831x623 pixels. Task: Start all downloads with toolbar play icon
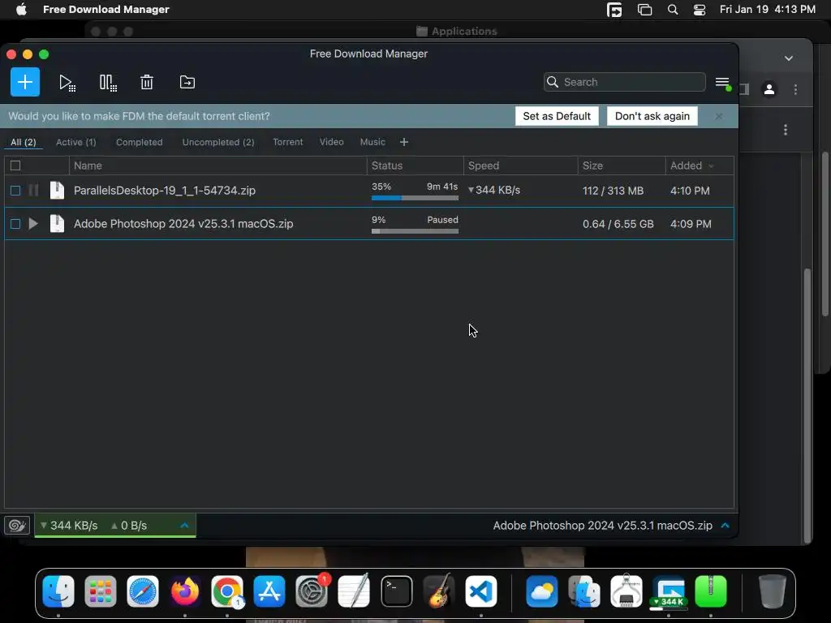[x=67, y=83]
